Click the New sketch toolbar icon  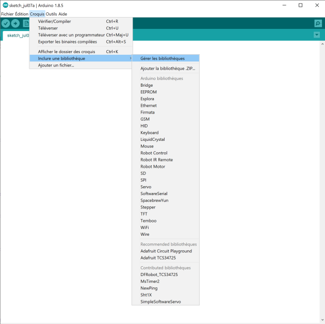26,23
